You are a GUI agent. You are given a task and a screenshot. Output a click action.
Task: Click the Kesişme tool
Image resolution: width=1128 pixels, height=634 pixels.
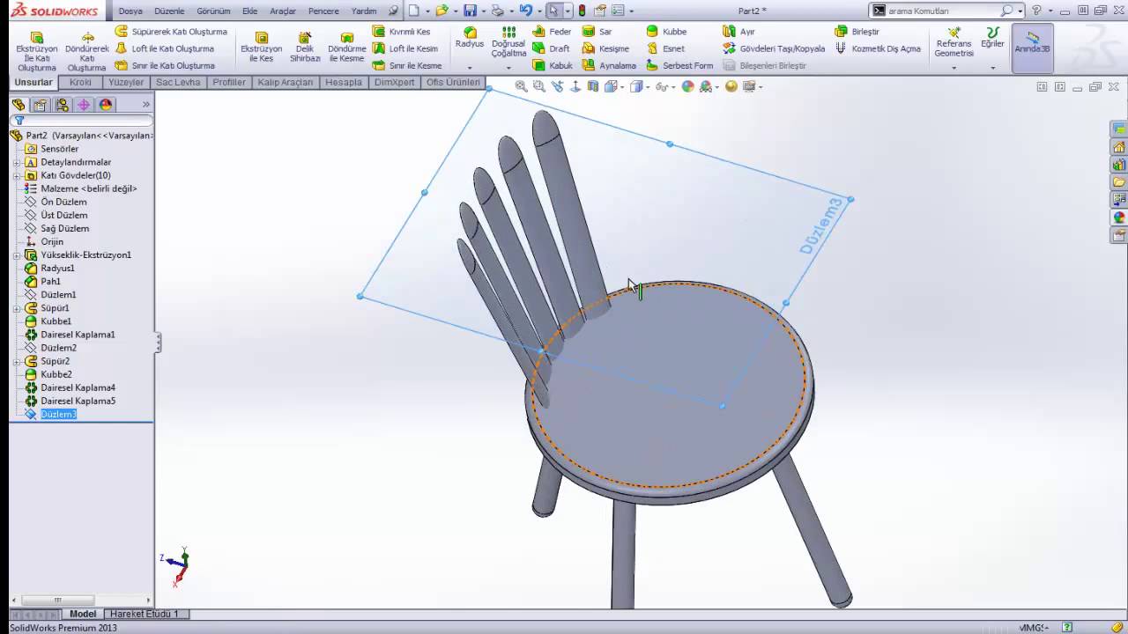(x=605, y=48)
